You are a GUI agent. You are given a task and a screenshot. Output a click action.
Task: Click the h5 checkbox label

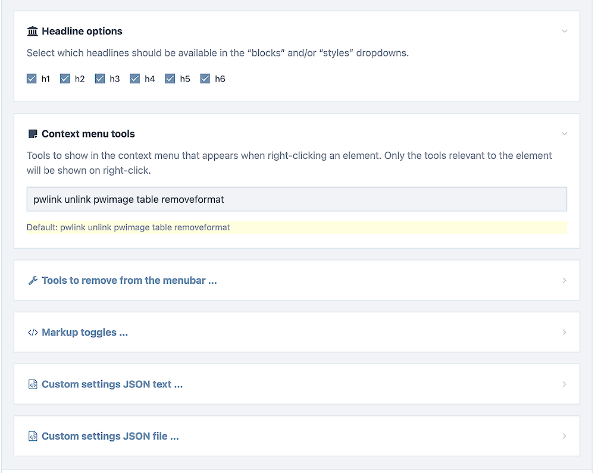pos(185,79)
